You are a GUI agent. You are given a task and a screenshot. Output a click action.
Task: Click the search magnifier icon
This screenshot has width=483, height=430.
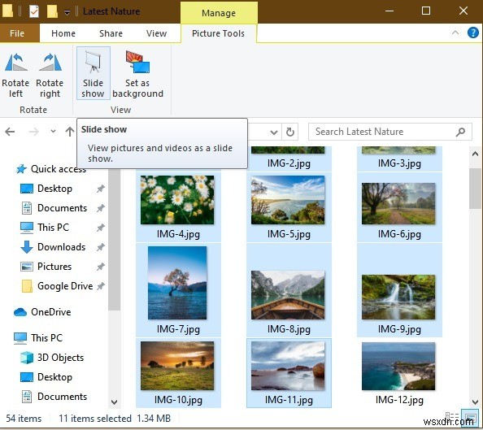[x=460, y=132]
